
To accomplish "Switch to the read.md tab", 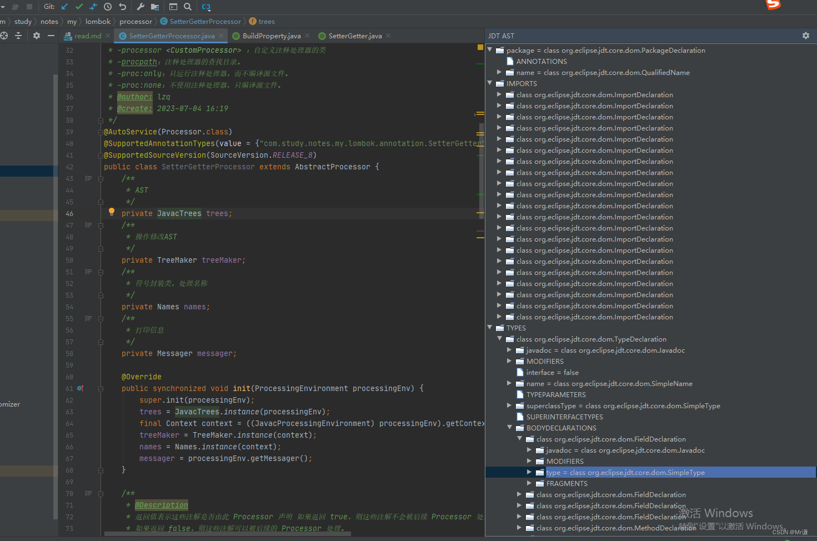I will [x=88, y=36].
